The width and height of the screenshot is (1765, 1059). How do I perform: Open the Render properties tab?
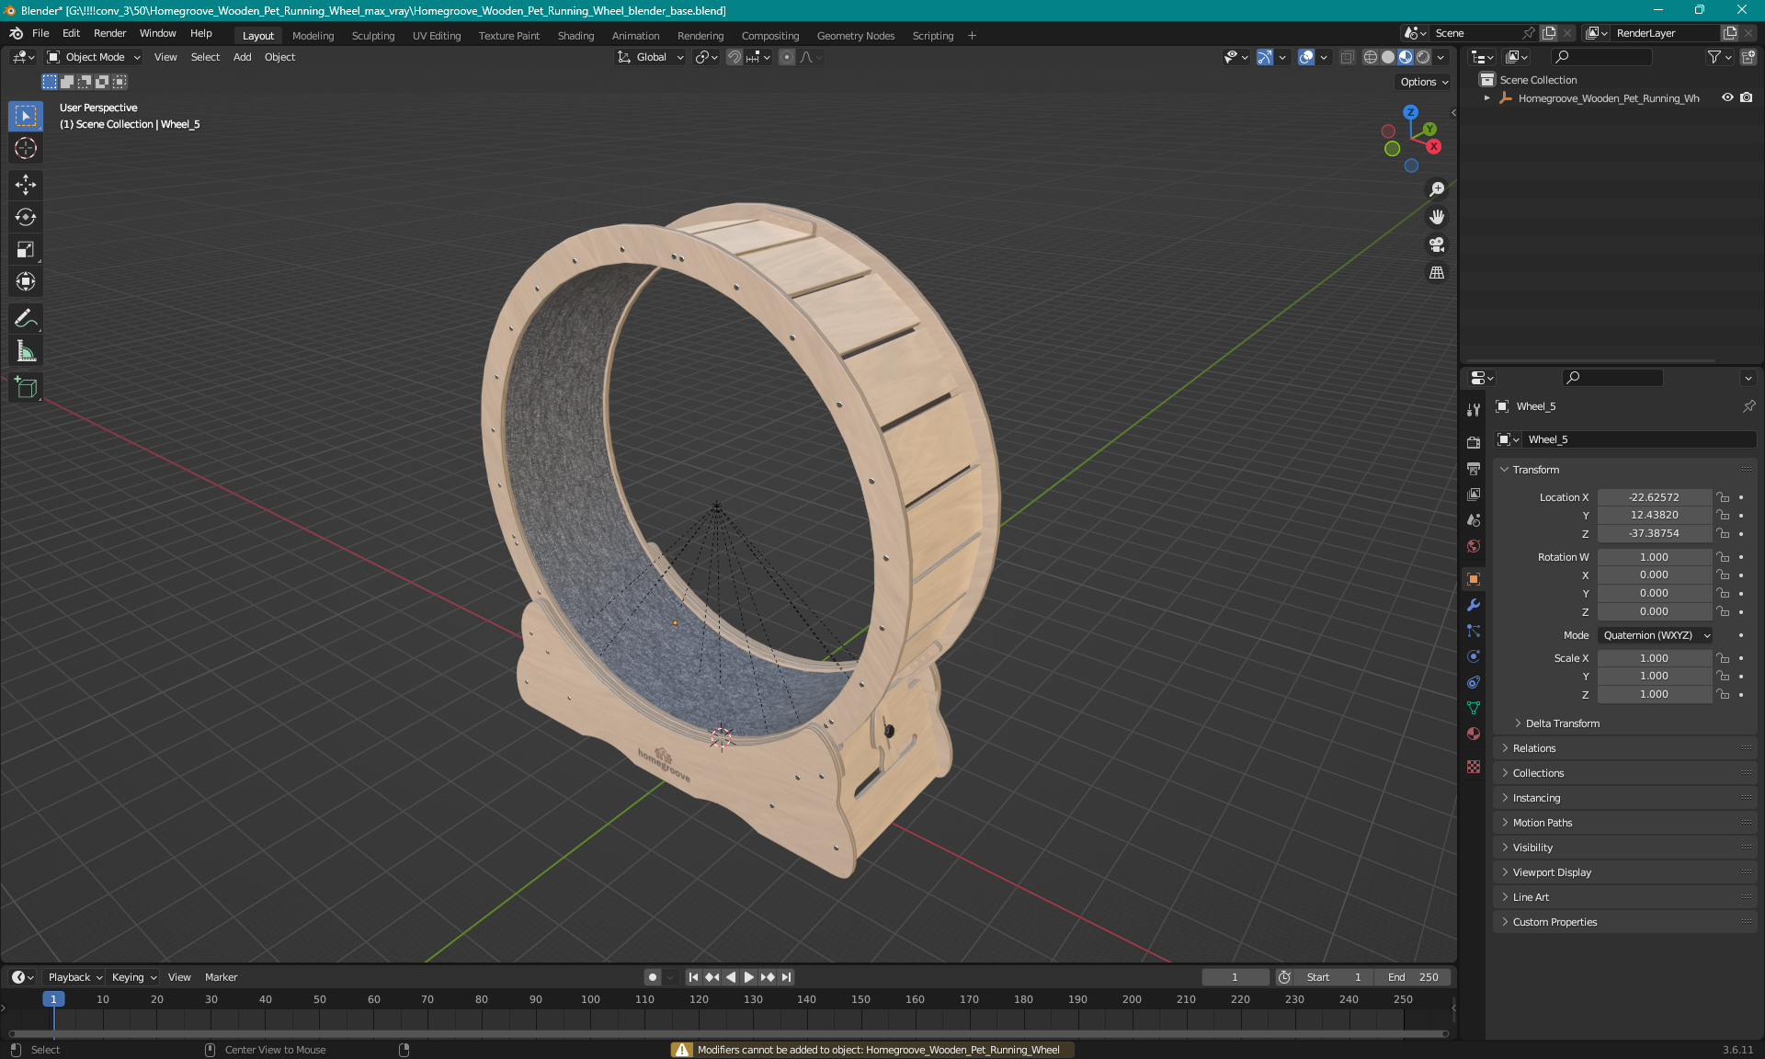(x=1474, y=442)
